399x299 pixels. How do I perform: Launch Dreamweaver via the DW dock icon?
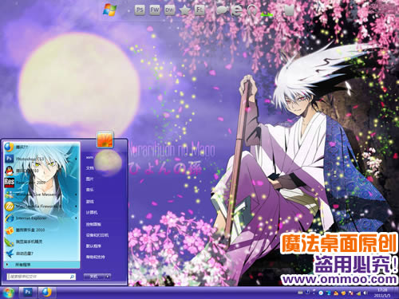169,10
